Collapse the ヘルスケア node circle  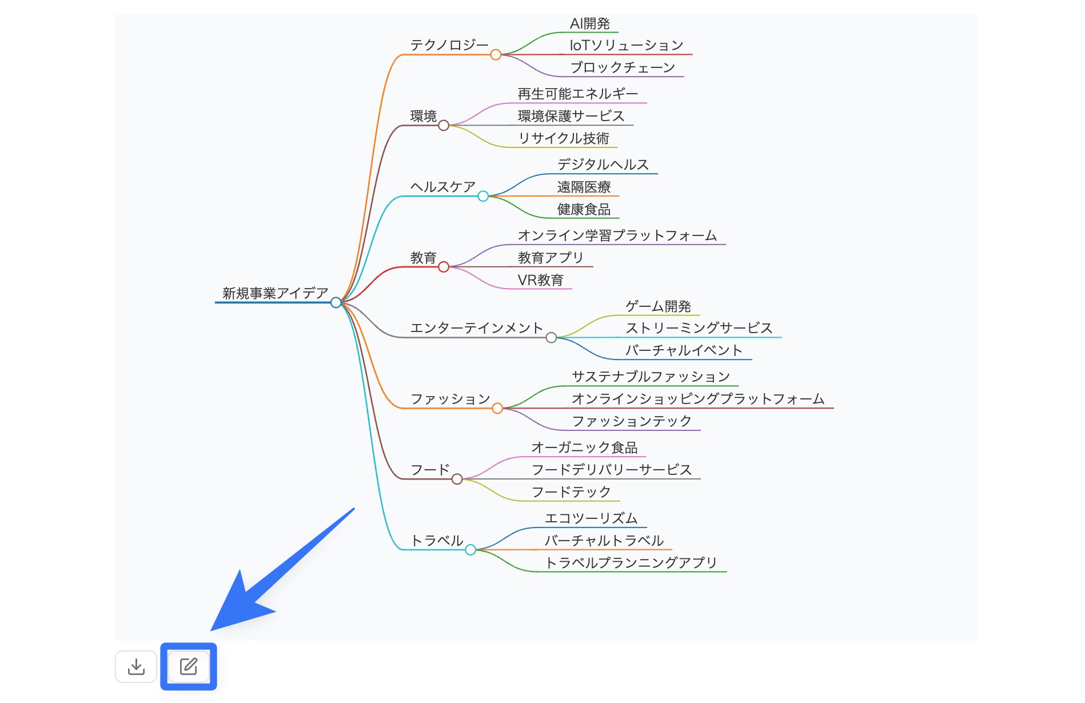(483, 196)
